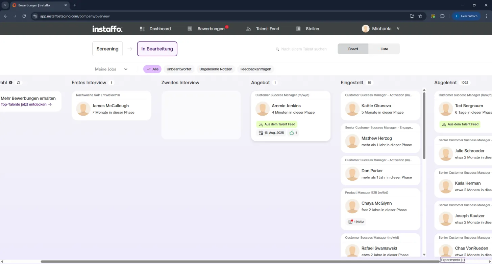Click the thumbs-up feedback icon on Ammie Jenkins
Viewport: 492px width, 264px height.
292,133
